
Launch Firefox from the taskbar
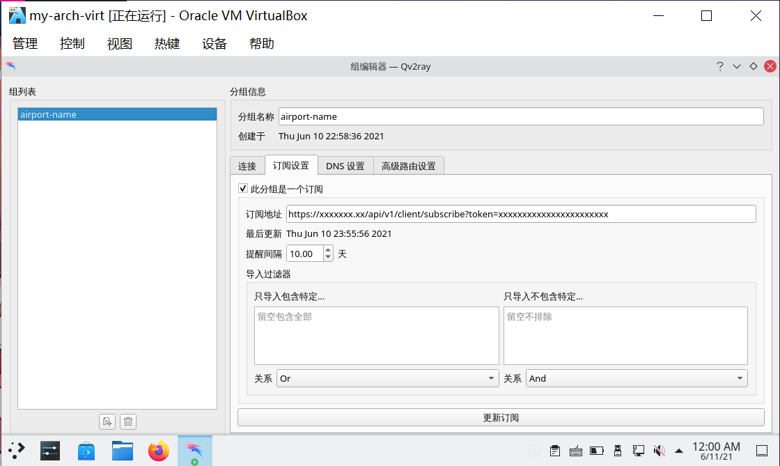click(159, 451)
